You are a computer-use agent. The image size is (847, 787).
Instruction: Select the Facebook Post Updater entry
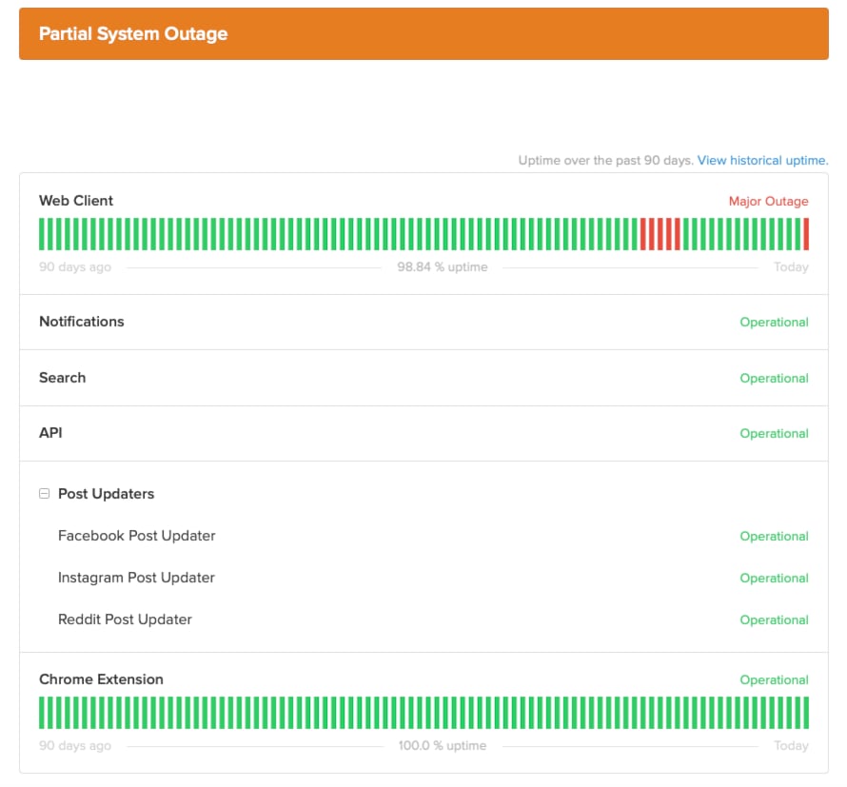(136, 536)
